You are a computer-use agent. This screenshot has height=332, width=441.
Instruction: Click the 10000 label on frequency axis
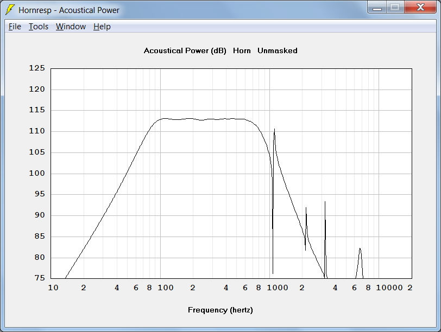389,288
